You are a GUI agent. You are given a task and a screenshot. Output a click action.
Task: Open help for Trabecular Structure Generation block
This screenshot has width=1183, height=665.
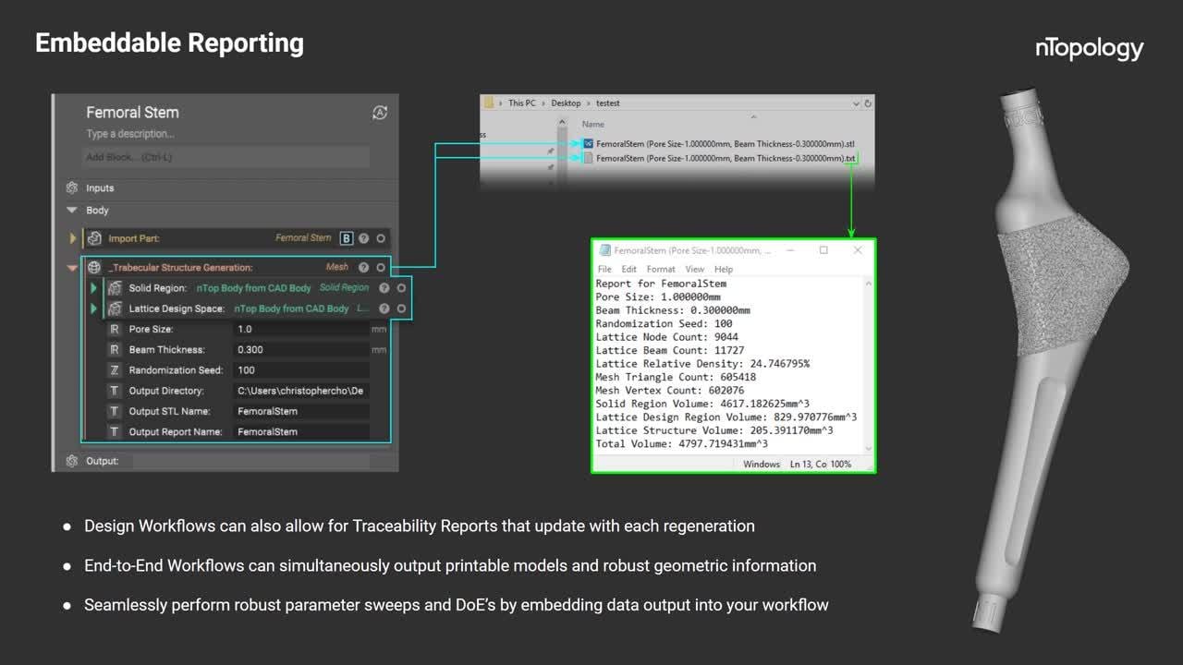click(x=364, y=267)
